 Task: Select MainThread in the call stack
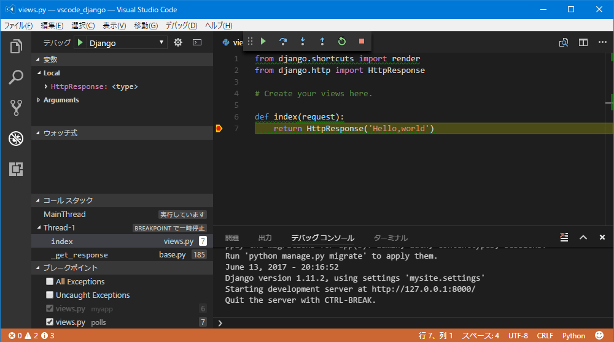[122, 214]
